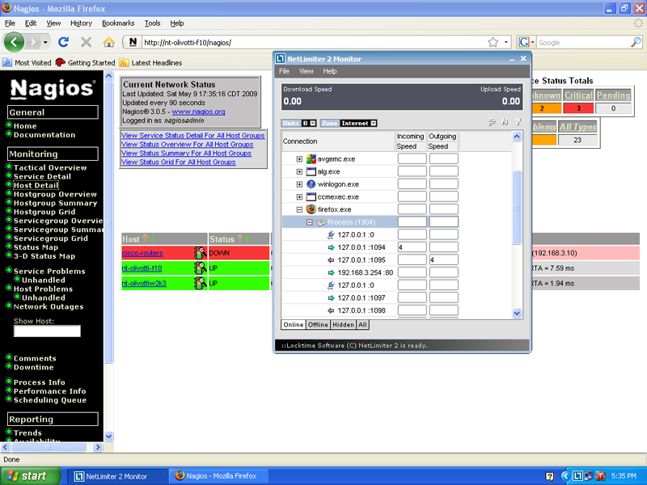Open the Status Map sidebar link
The width and height of the screenshot is (647, 485).
coord(36,247)
